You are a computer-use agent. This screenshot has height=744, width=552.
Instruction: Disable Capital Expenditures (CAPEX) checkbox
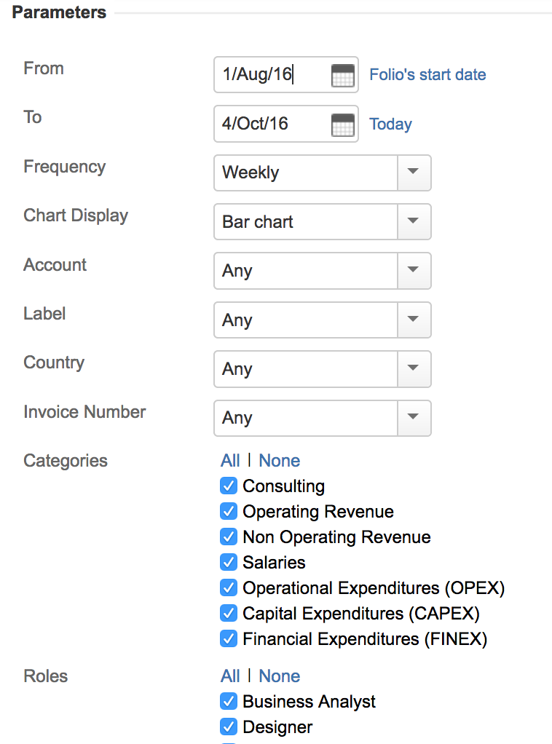tap(229, 614)
